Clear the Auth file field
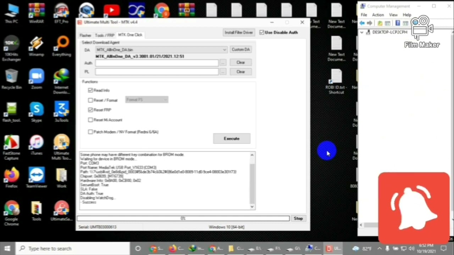This screenshot has width=454, height=255. 241,62
